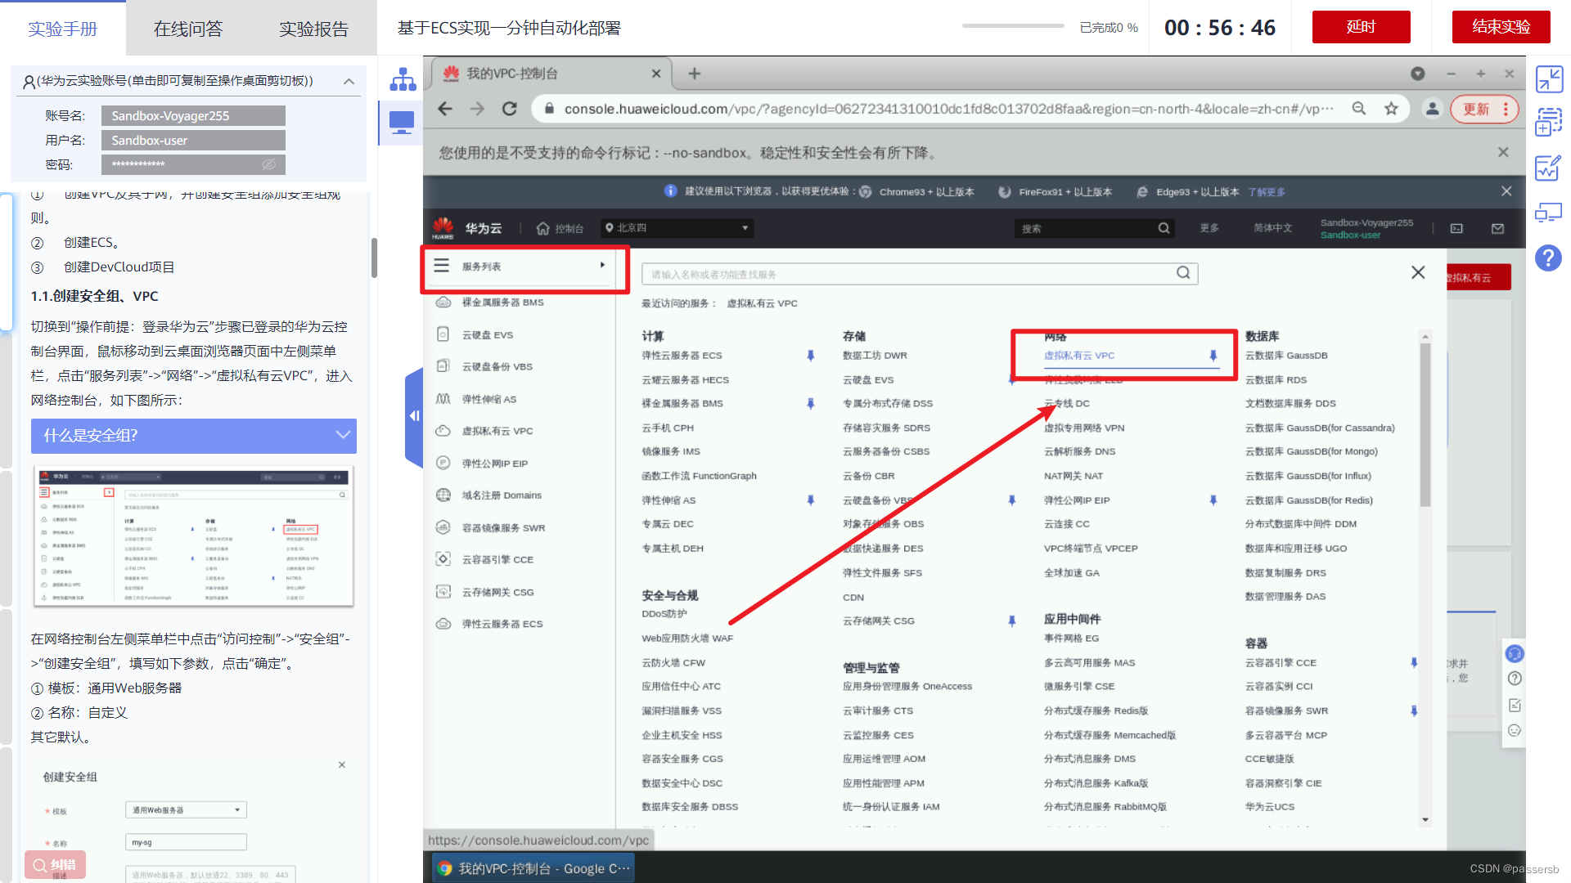Open the Chrome menu next to 更新

tap(1506, 109)
